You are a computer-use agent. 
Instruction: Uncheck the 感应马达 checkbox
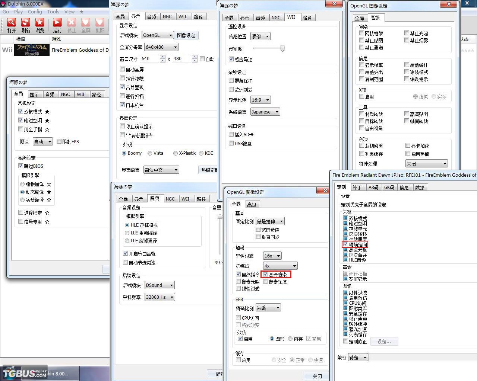point(231,59)
